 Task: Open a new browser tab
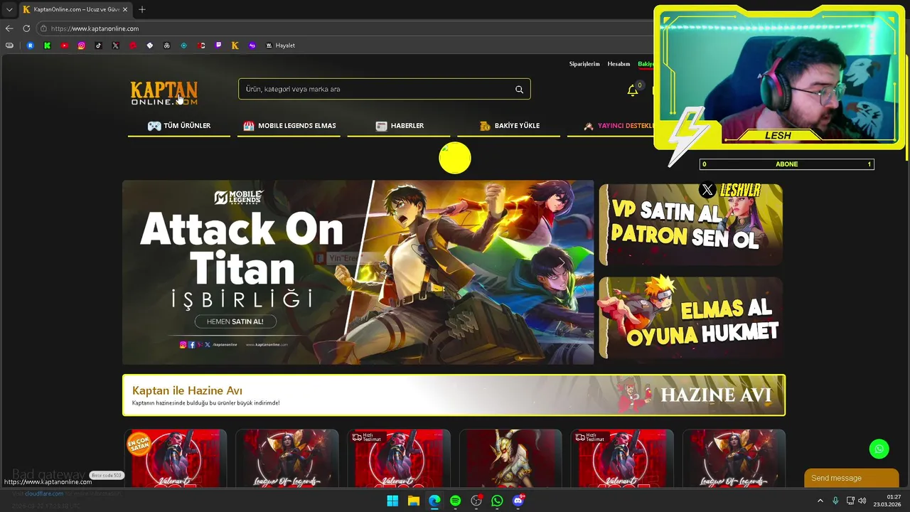(142, 9)
